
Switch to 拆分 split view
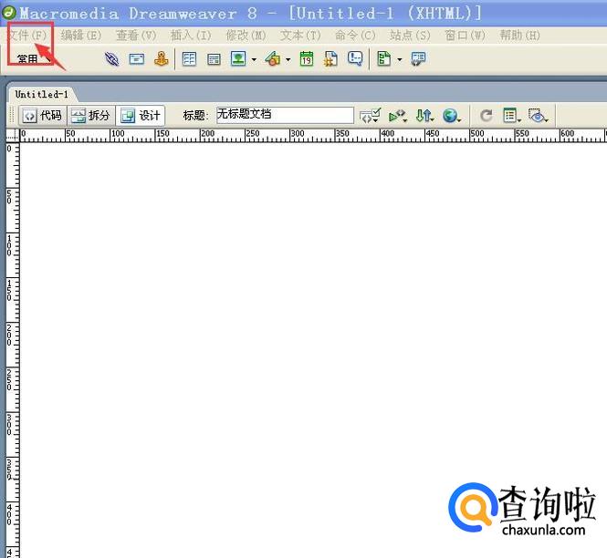[x=91, y=116]
